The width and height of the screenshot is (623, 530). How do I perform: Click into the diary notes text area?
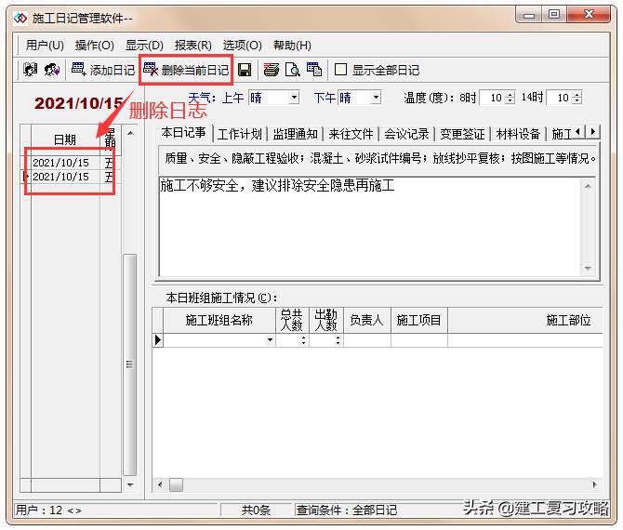[369, 227]
